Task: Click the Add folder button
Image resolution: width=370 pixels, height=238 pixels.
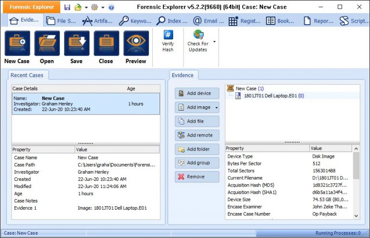Action: pos(197,149)
